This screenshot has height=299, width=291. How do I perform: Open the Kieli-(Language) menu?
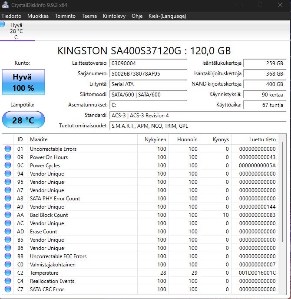(167, 16)
